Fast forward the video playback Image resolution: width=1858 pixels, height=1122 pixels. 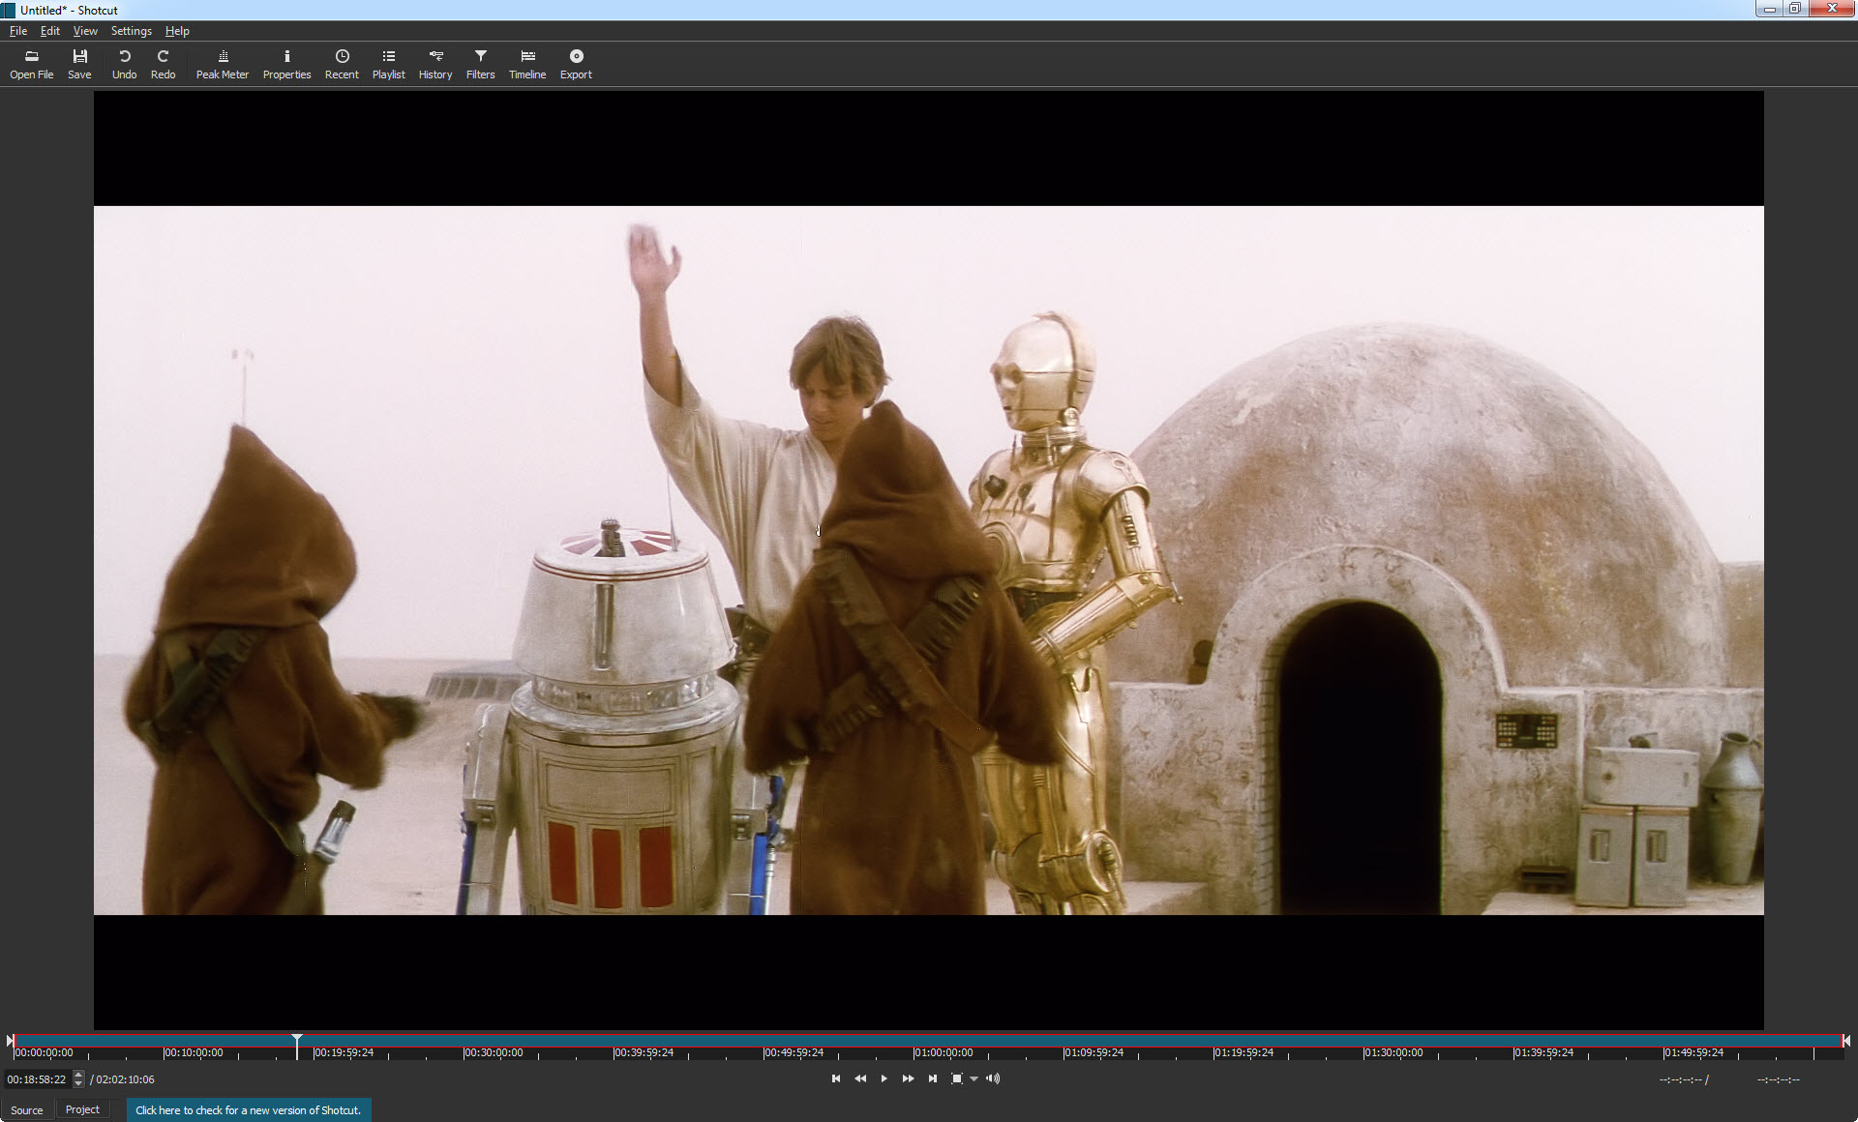click(908, 1078)
